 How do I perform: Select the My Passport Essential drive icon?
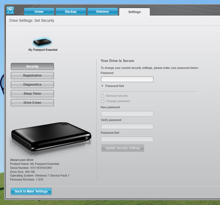(42, 42)
